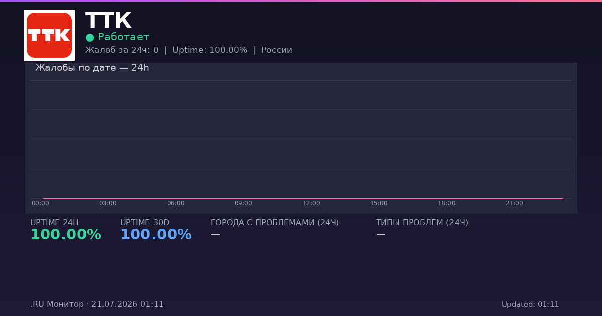This screenshot has width=602, height=316.
Task: Click the pink complaints line in chart
Action: (x=303, y=199)
